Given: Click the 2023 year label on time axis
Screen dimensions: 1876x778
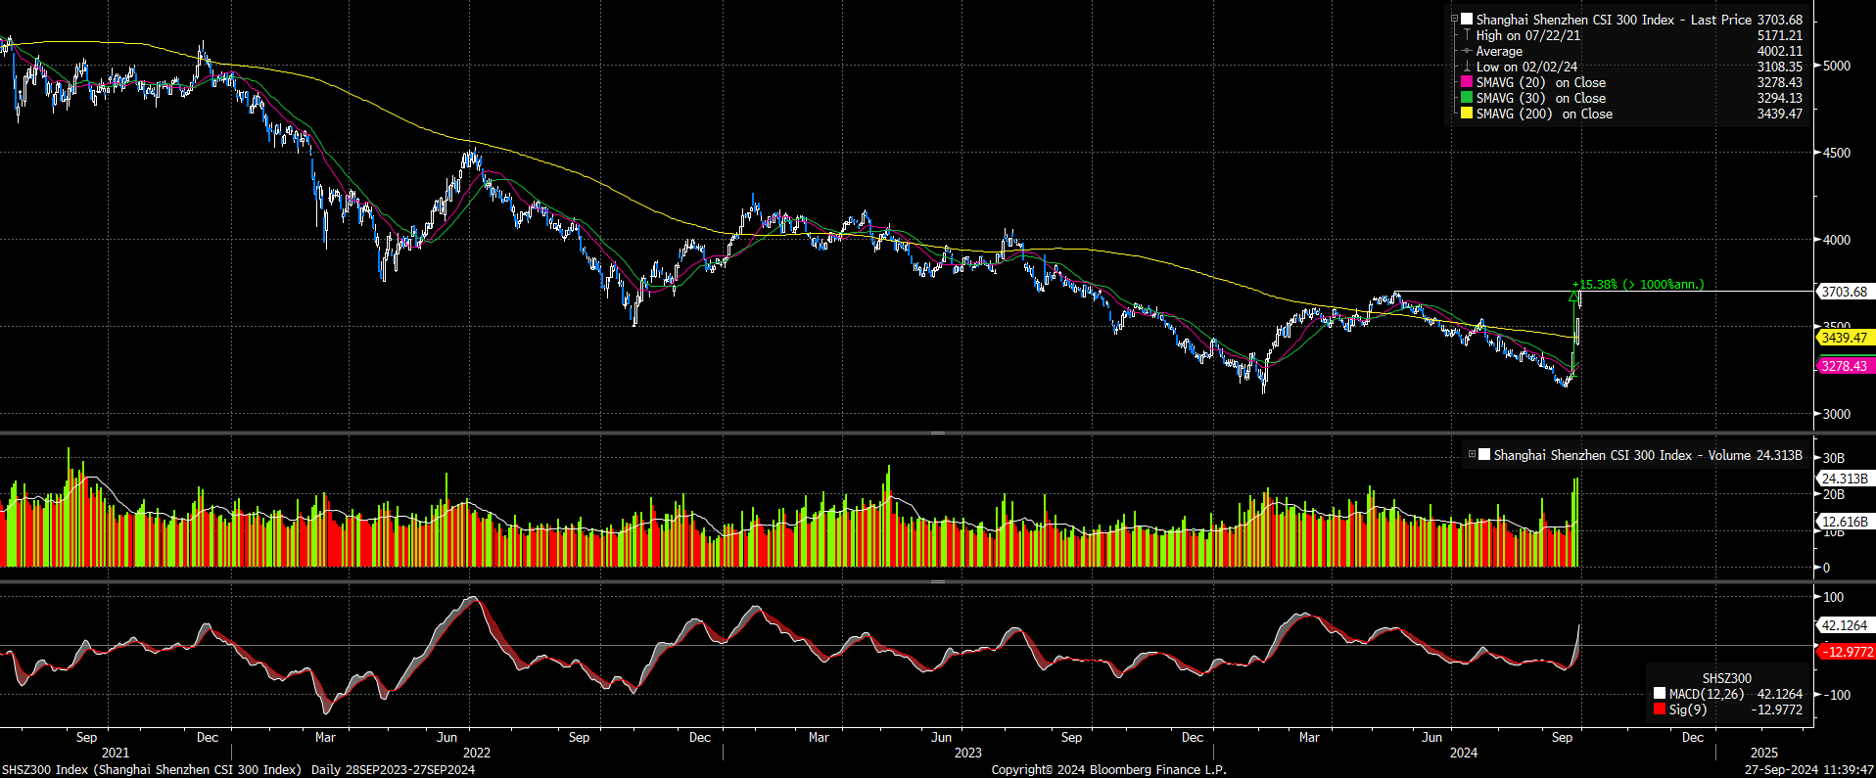Looking at the screenshot, I should [x=967, y=753].
